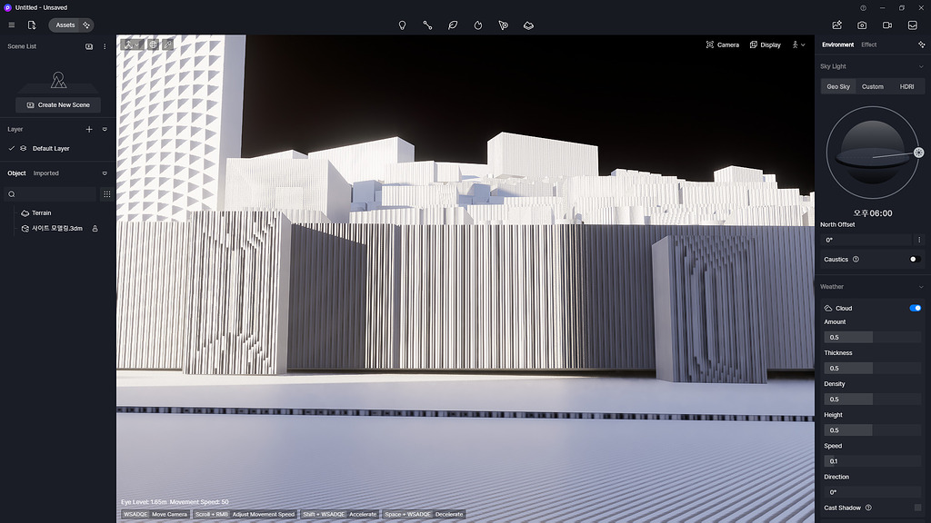Show Cast Shadow help info

868,508
